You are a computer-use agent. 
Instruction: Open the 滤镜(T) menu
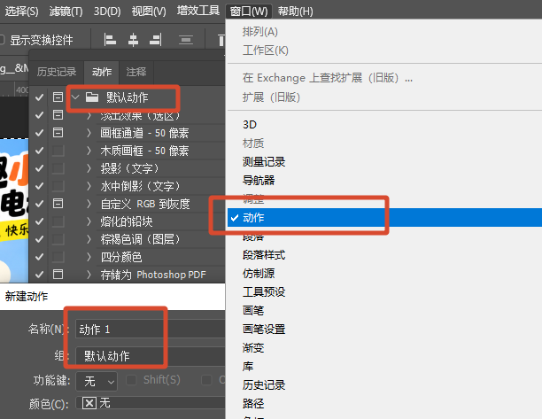(66, 11)
